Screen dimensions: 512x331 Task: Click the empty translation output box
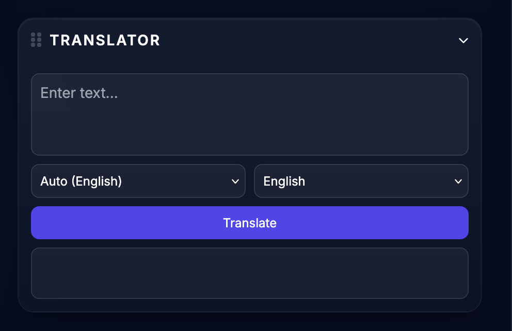(x=250, y=273)
